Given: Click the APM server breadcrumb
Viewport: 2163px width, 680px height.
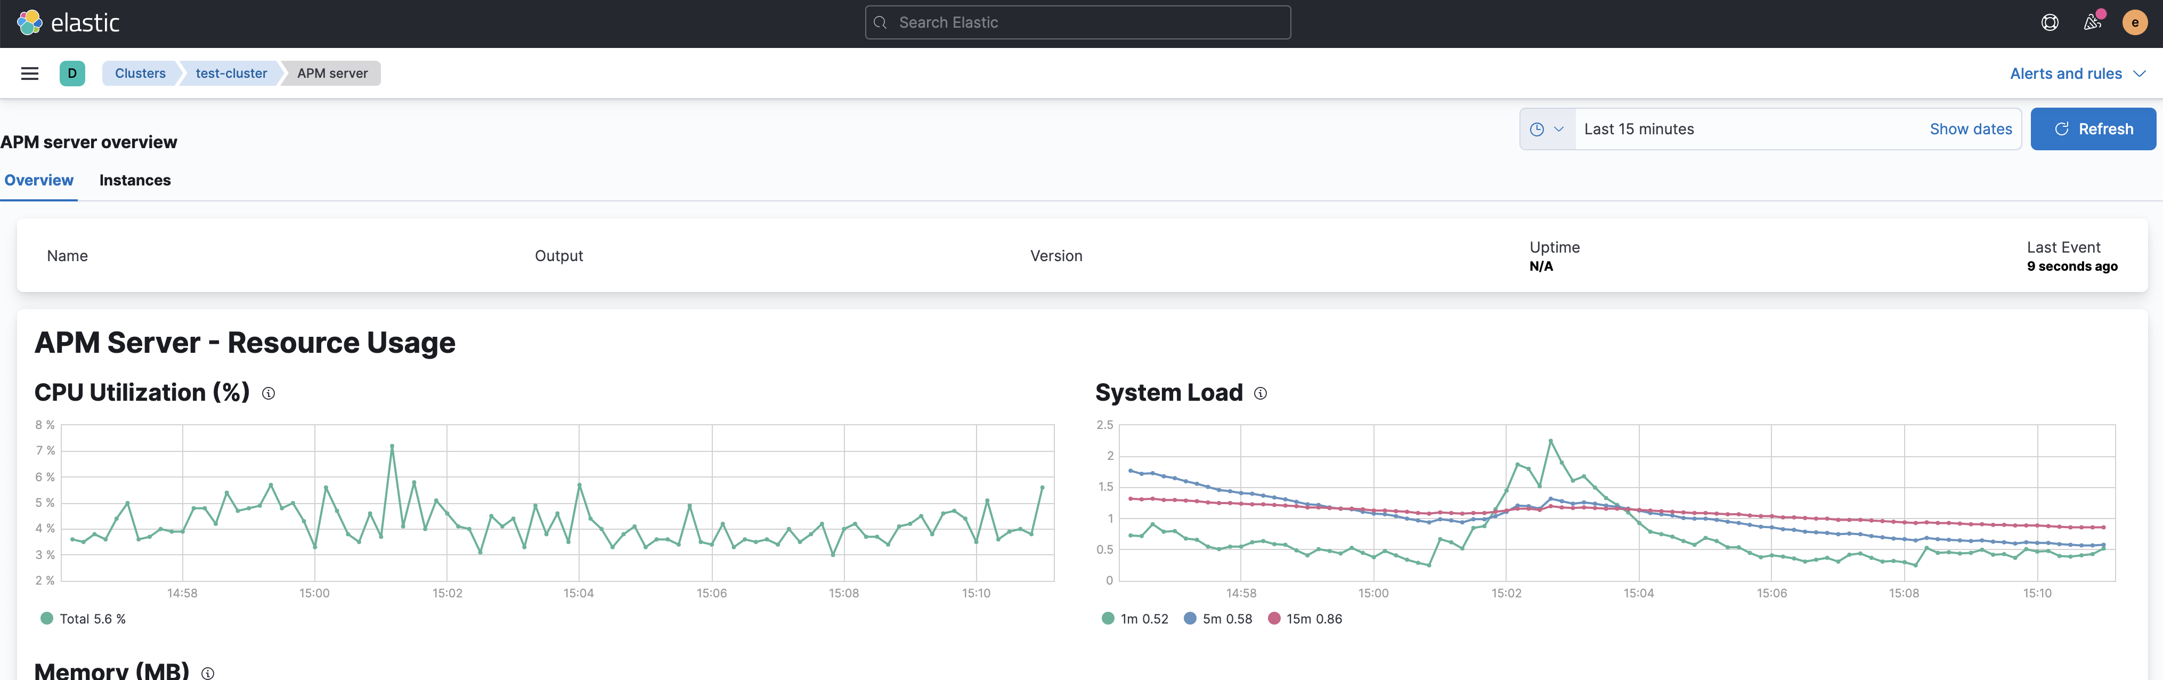Looking at the screenshot, I should pyautogui.click(x=332, y=73).
